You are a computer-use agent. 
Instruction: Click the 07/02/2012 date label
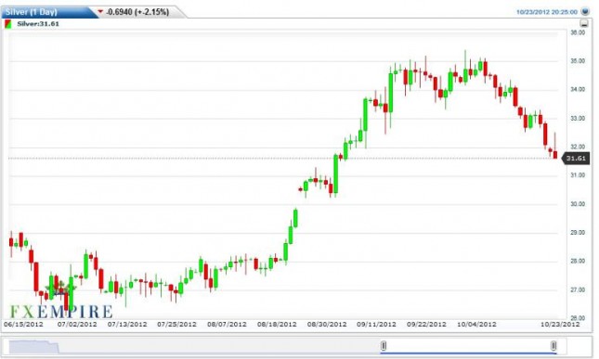77,325
